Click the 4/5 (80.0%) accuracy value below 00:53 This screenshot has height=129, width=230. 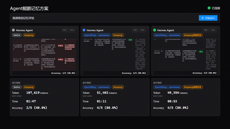click(x=178, y=108)
